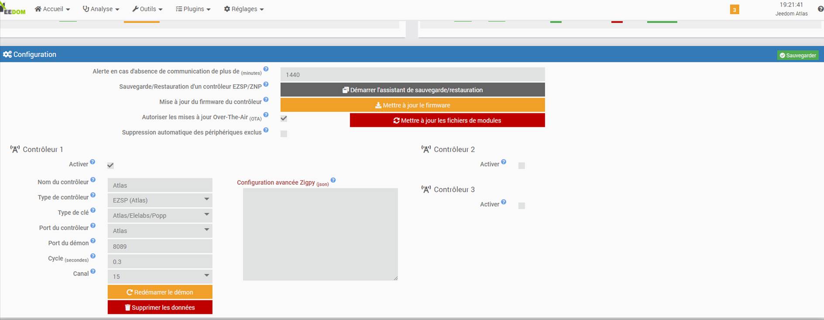Click the help question mark in top bar
824x320 pixels.
[821, 9]
